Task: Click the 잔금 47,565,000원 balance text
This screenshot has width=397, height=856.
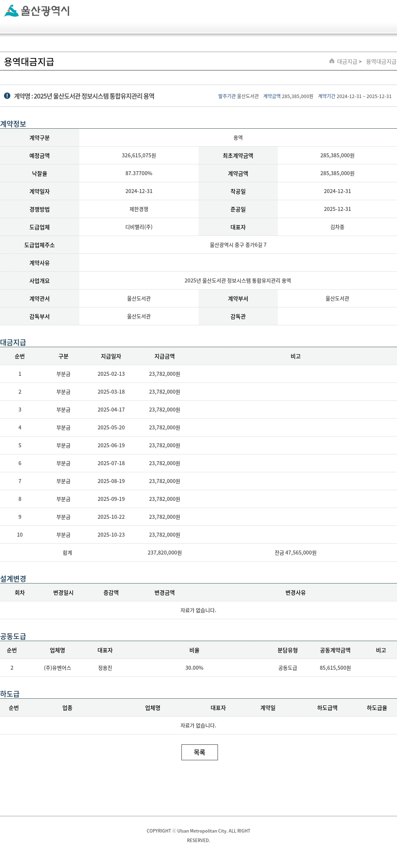Action: coord(295,553)
